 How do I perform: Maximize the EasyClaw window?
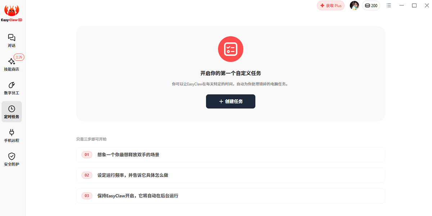[x=414, y=5]
